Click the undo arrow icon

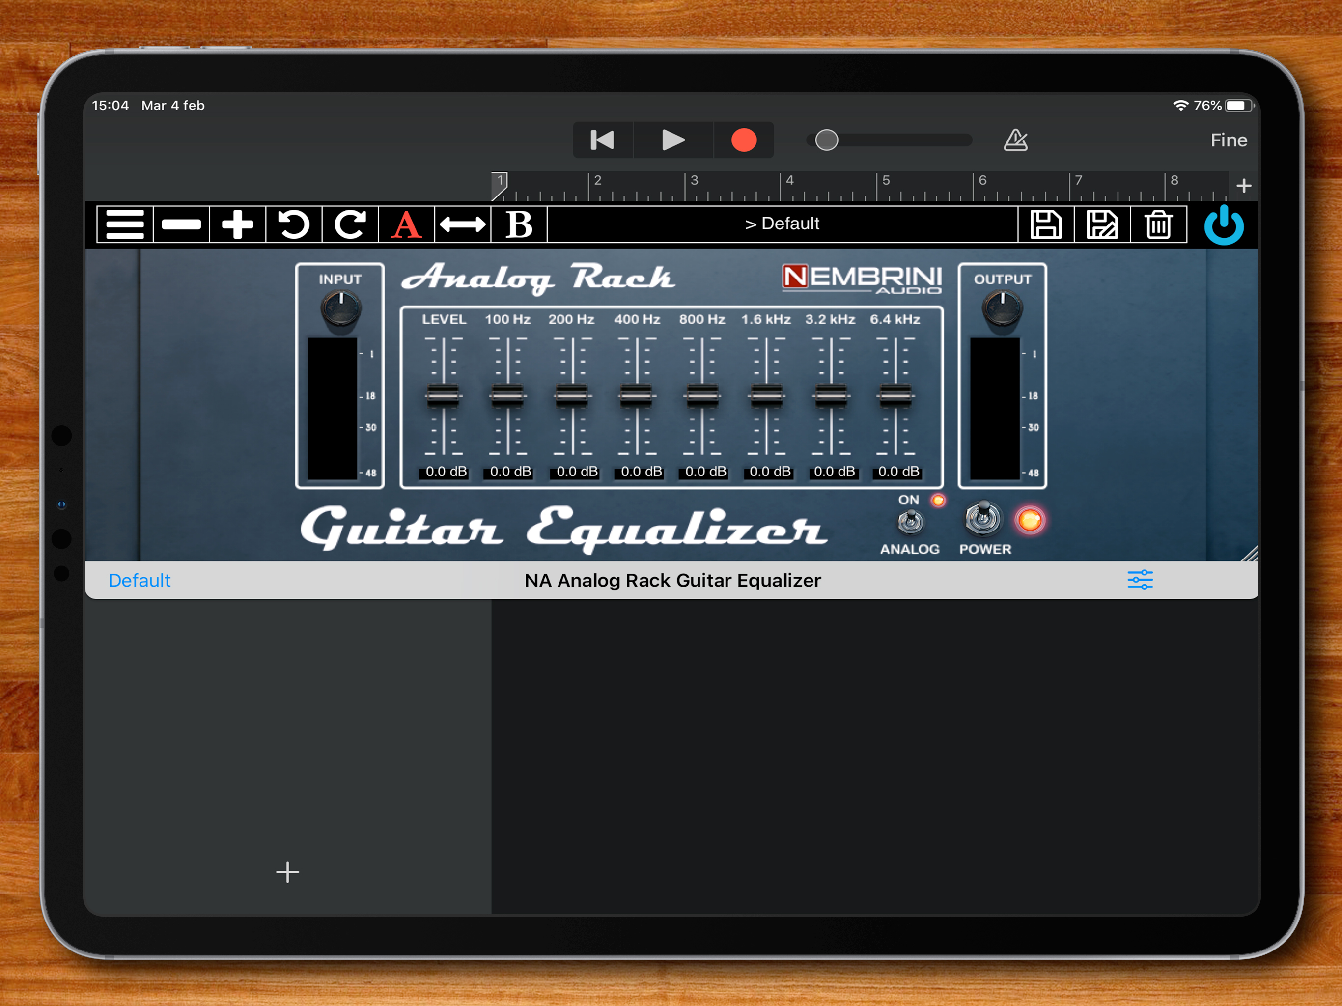coord(294,224)
